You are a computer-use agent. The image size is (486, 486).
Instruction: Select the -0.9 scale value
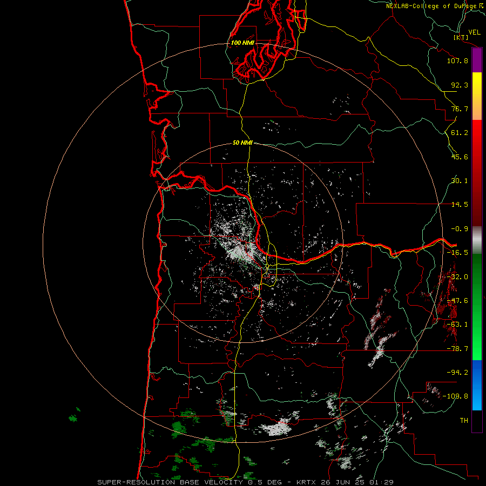click(460, 229)
